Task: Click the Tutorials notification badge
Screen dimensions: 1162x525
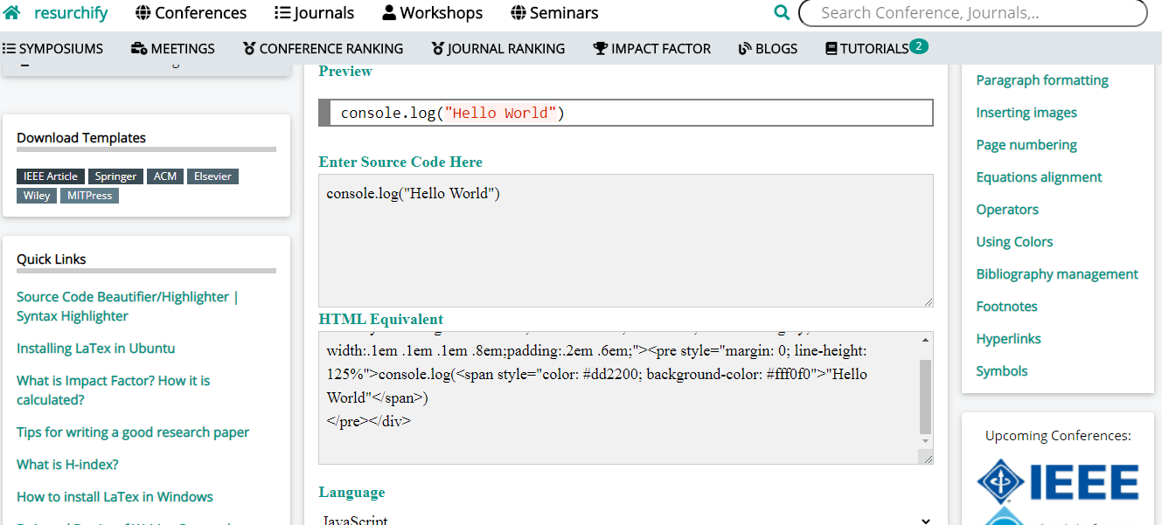Action: pyautogui.click(x=919, y=46)
